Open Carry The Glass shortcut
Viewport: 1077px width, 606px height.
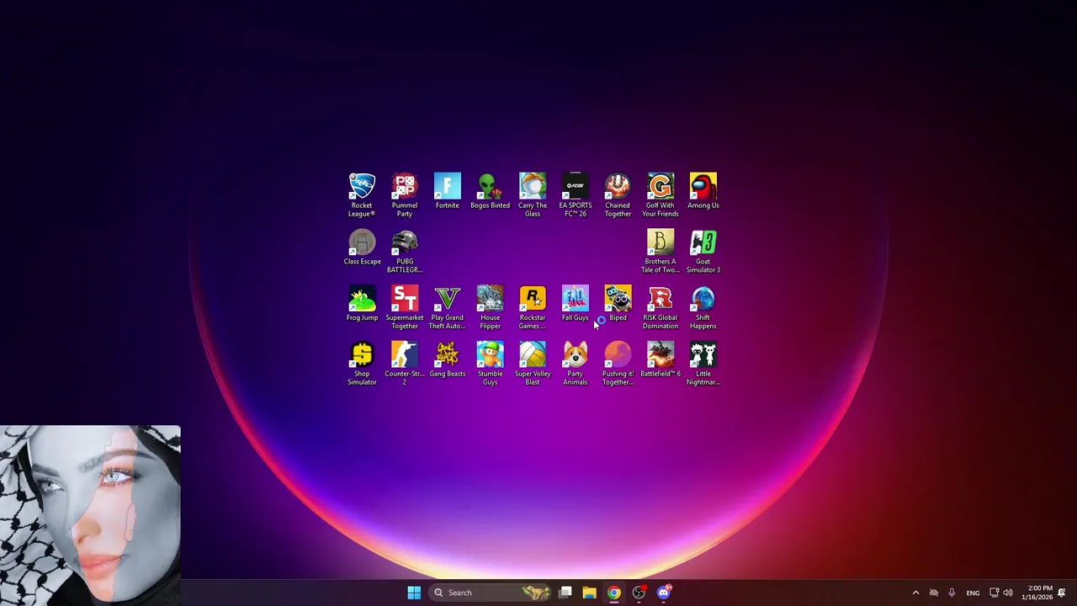click(533, 195)
